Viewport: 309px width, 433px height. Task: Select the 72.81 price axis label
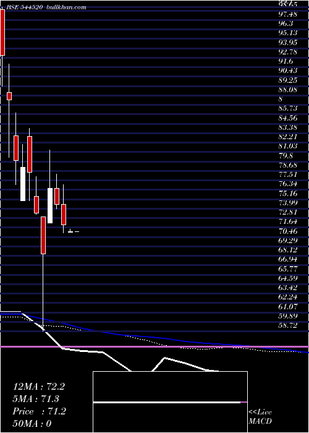coord(288,212)
